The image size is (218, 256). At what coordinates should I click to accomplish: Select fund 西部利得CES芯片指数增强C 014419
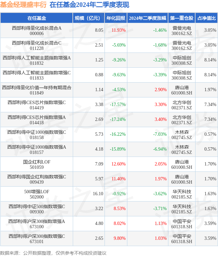[x=37, y=105]
